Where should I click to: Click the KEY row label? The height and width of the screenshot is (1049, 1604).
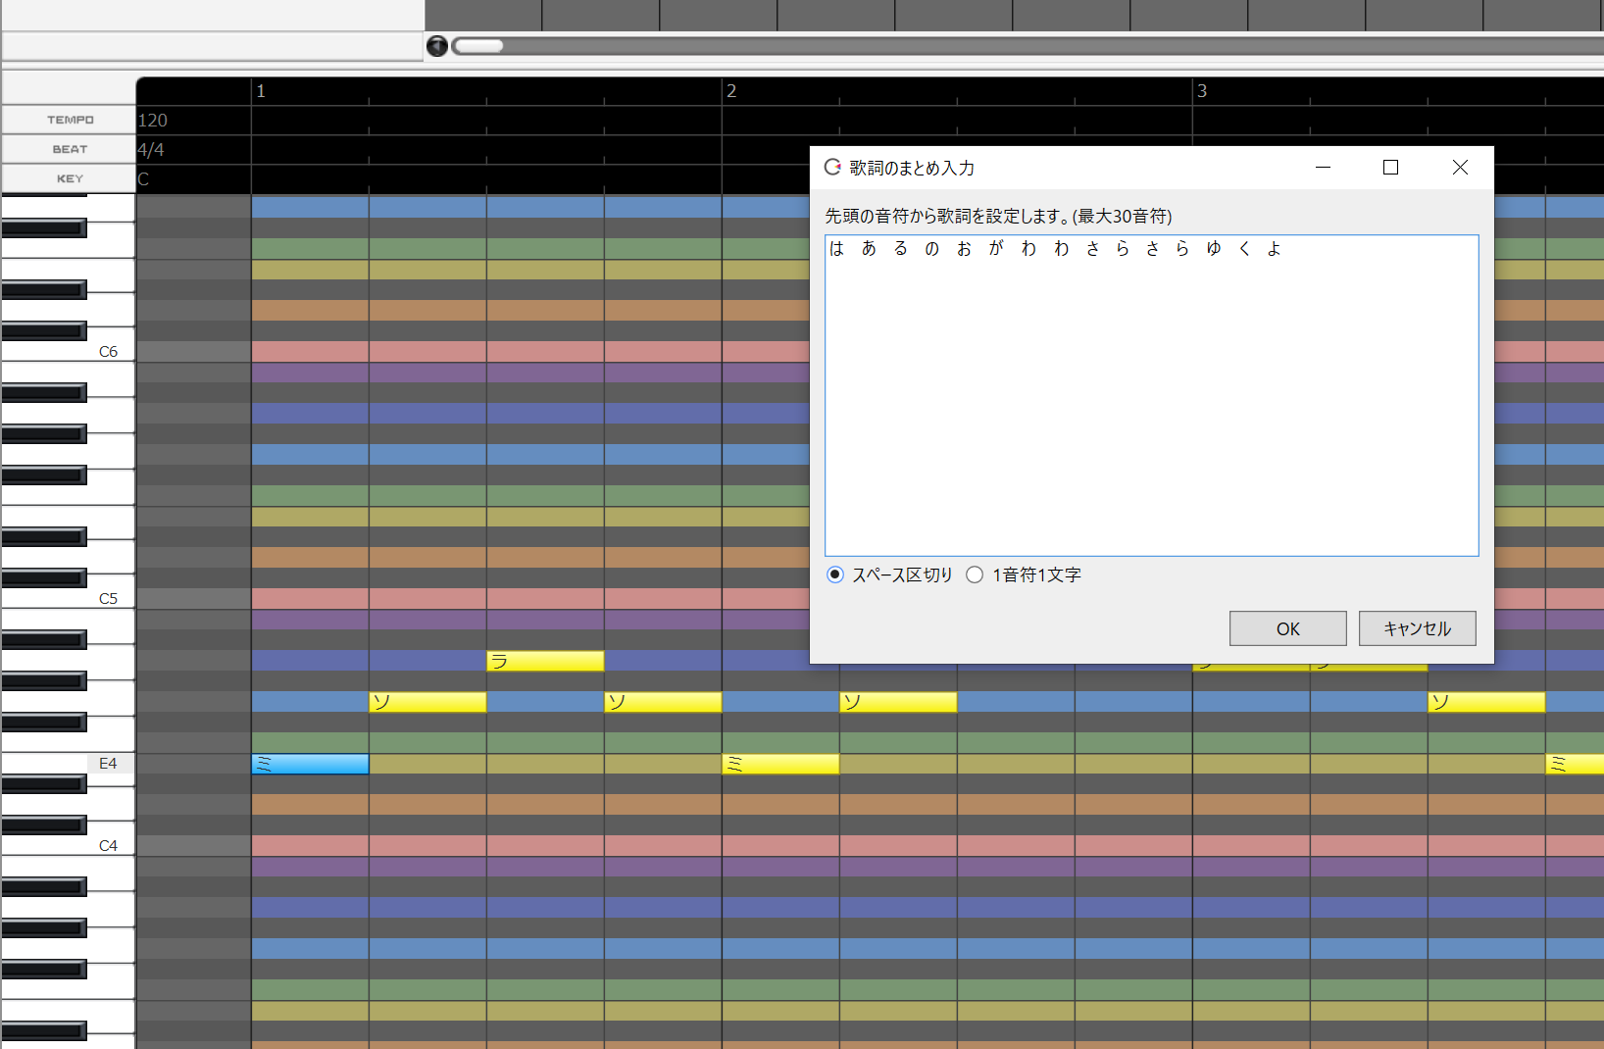(x=70, y=178)
